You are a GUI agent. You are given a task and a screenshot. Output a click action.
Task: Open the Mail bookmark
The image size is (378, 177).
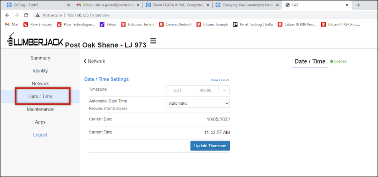(x=12, y=24)
